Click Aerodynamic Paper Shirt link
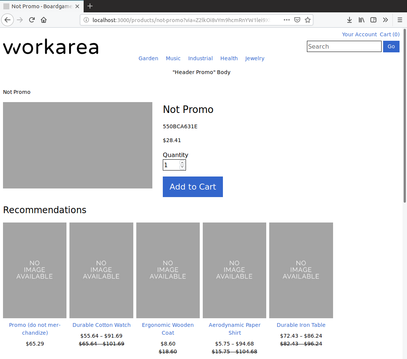407x359 pixels. (234, 329)
